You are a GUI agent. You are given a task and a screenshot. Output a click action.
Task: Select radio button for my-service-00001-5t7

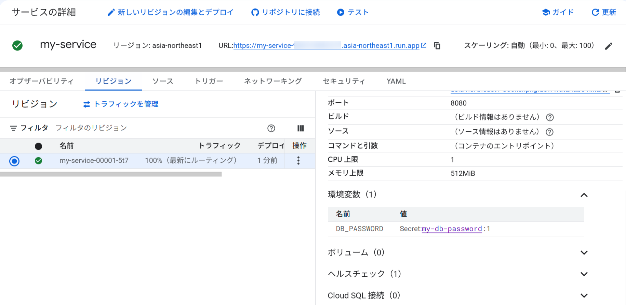tap(14, 161)
